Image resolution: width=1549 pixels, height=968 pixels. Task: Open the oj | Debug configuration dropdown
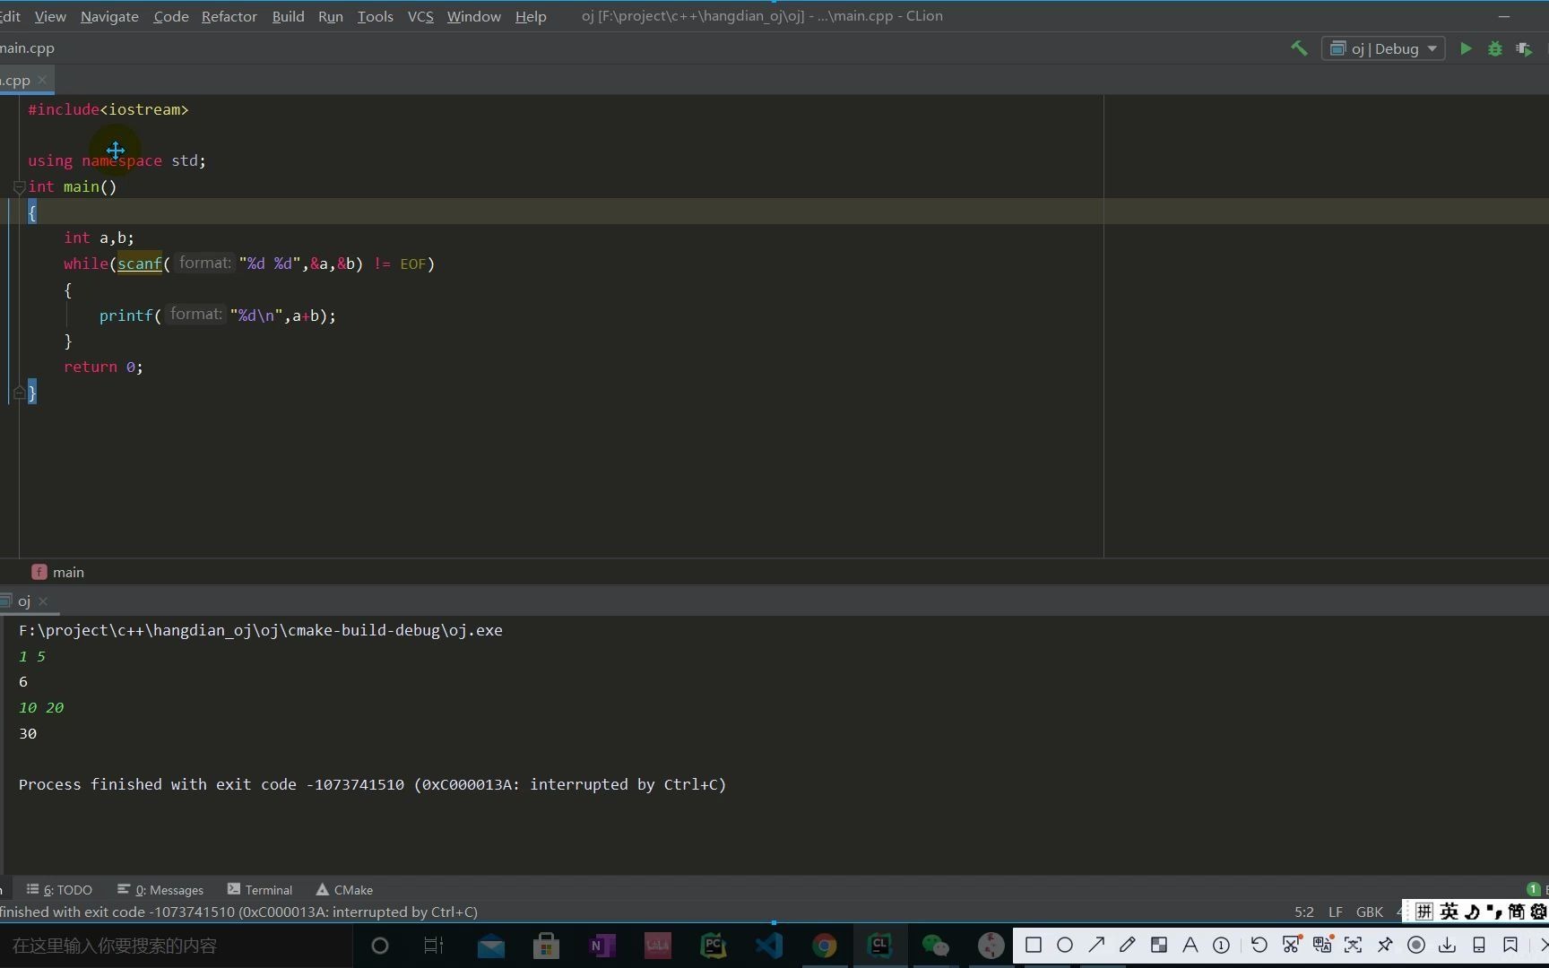pos(1383,48)
